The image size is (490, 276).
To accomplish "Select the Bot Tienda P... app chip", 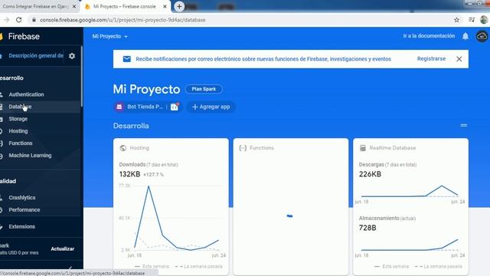I will tap(145, 107).
